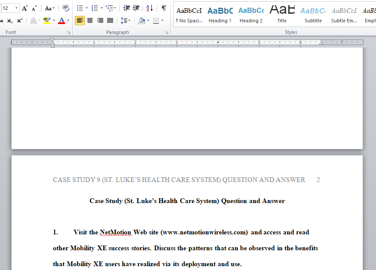This screenshot has height=270, width=376.
Task: Click the www.netmotionwireless.com text
Action: coord(204,232)
